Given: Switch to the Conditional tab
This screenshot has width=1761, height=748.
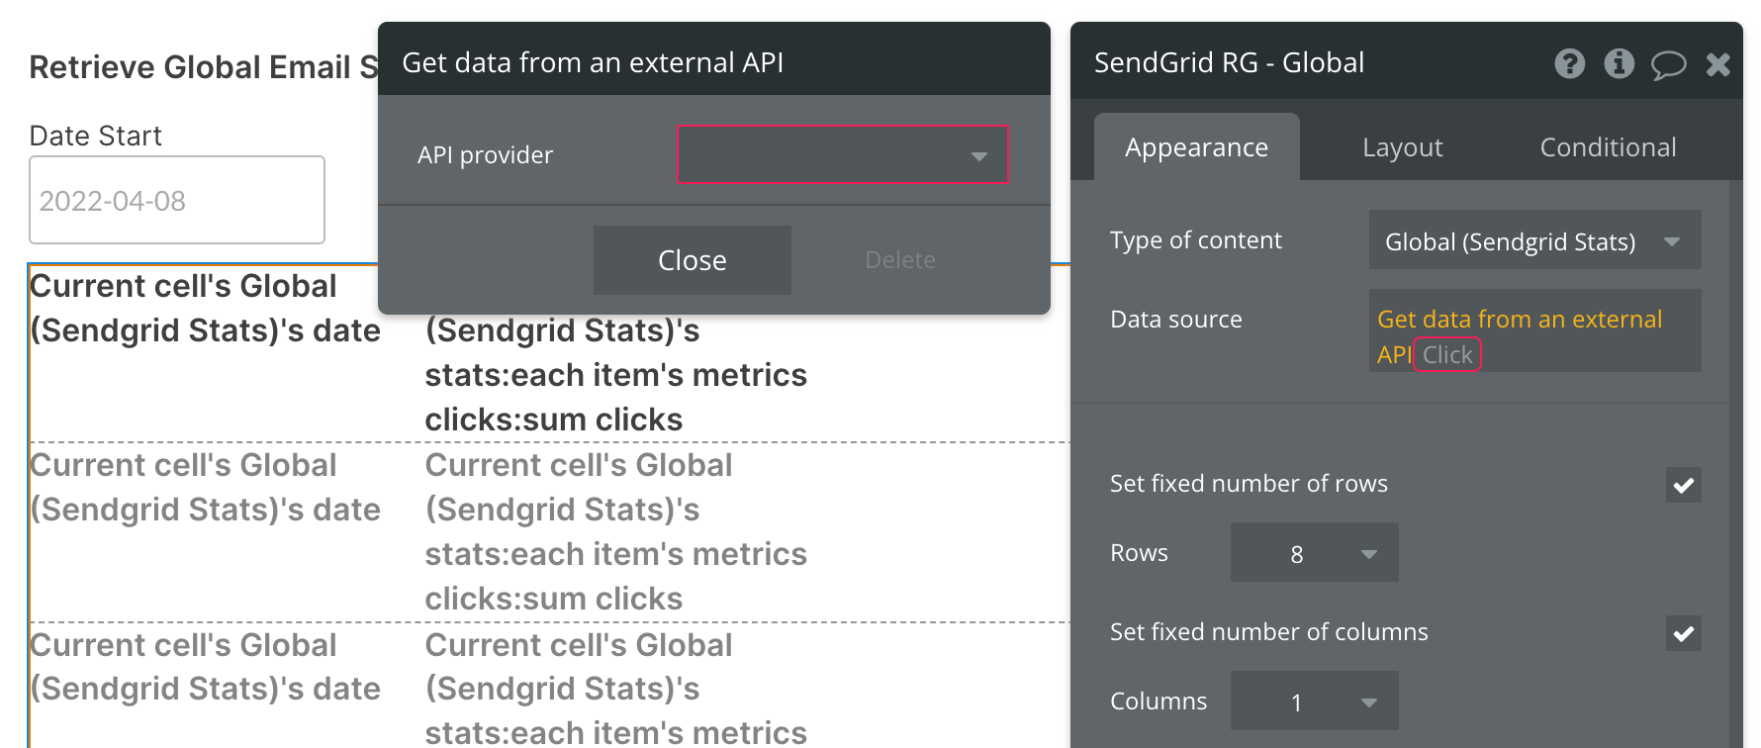Looking at the screenshot, I should tap(1608, 146).
